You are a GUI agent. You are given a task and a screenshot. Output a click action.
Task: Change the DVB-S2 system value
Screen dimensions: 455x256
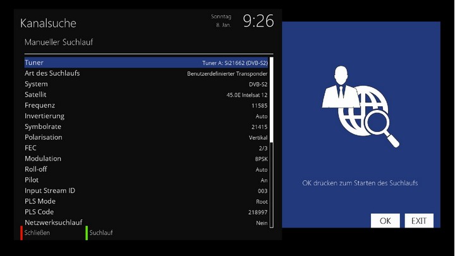pyautogui.click(x=258, y=85)
